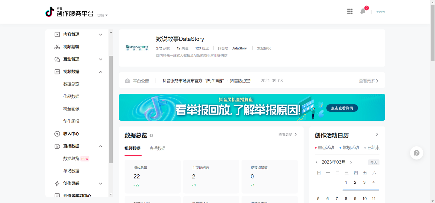Click 已结束 legend label

(x=373, y=148)
